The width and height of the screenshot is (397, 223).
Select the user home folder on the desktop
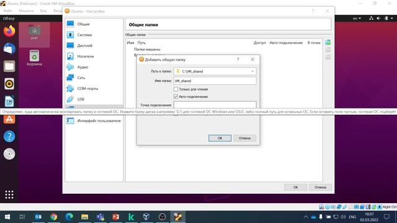[34, 32]
